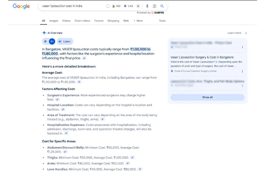
Task: Click citation link icon after Surgeon's Experience
Action: coord(58,99)
